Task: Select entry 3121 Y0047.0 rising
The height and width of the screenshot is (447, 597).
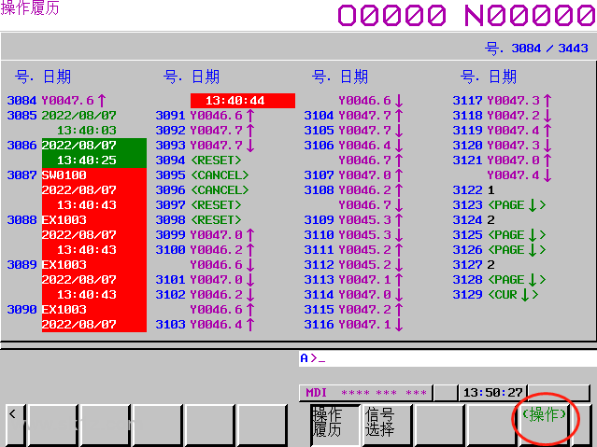Action: pos(503,161)
